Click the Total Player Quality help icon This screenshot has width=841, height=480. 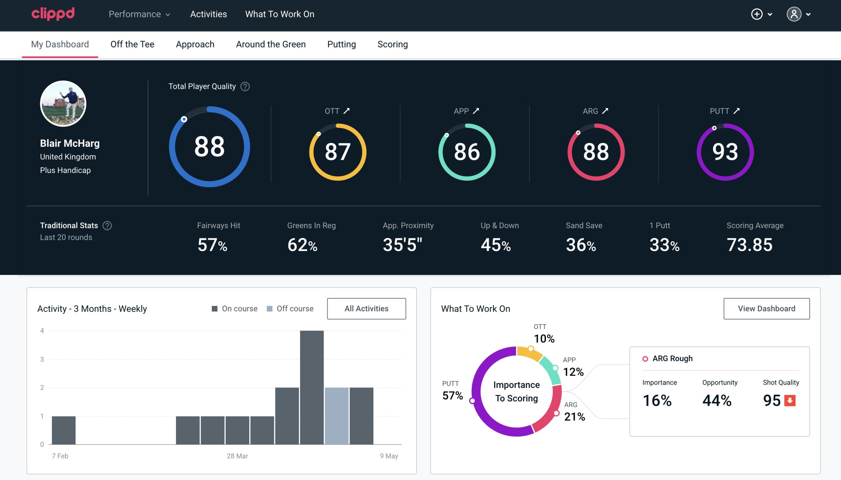[244, 86]
